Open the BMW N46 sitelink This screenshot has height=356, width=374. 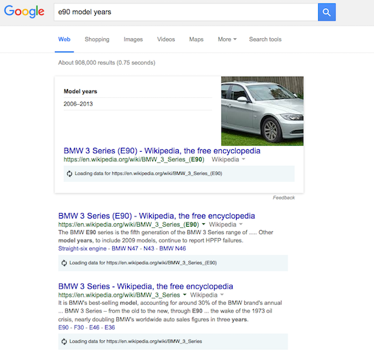(173, 248)
